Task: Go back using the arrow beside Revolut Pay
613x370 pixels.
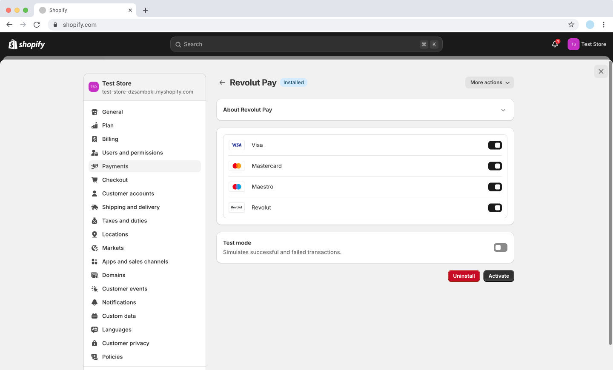Action: tap(222, 83)
